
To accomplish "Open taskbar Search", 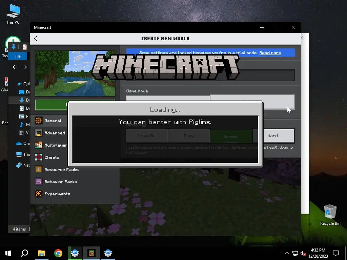I will (x=24, y=253).
